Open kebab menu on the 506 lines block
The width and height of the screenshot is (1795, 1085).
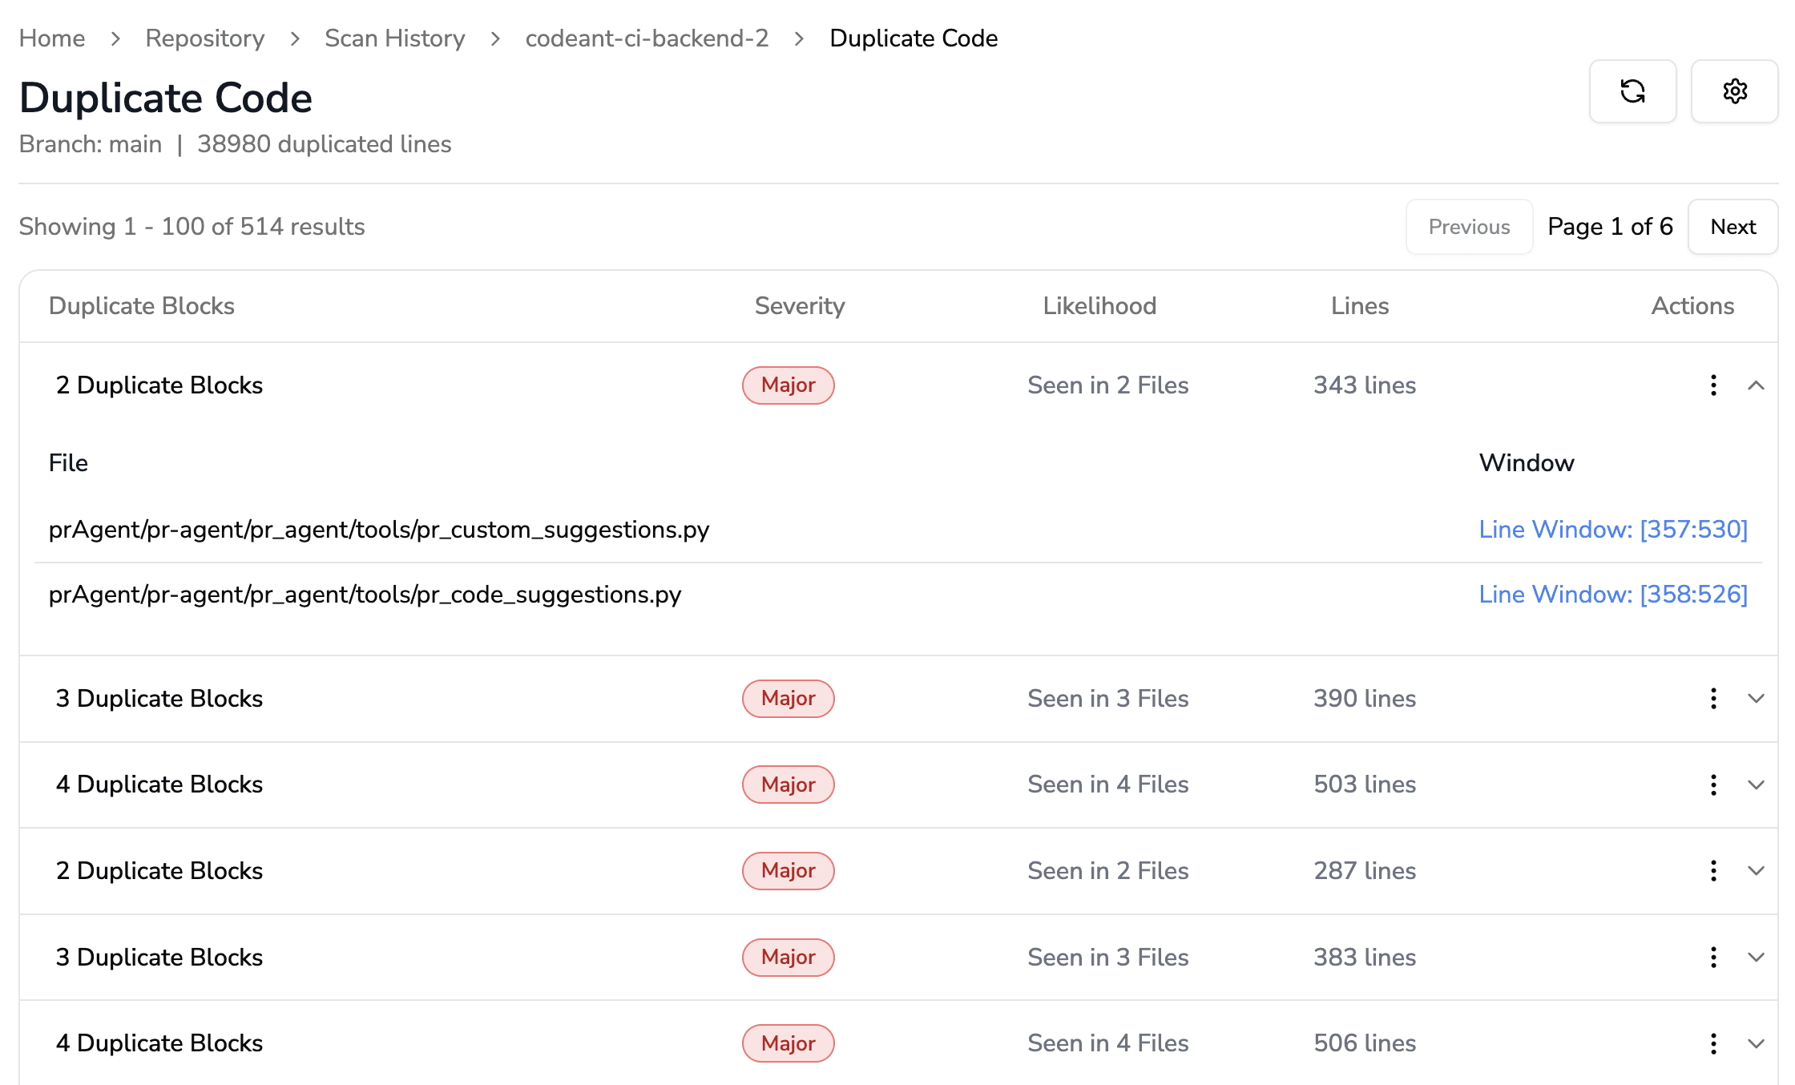point(1713,1043)
